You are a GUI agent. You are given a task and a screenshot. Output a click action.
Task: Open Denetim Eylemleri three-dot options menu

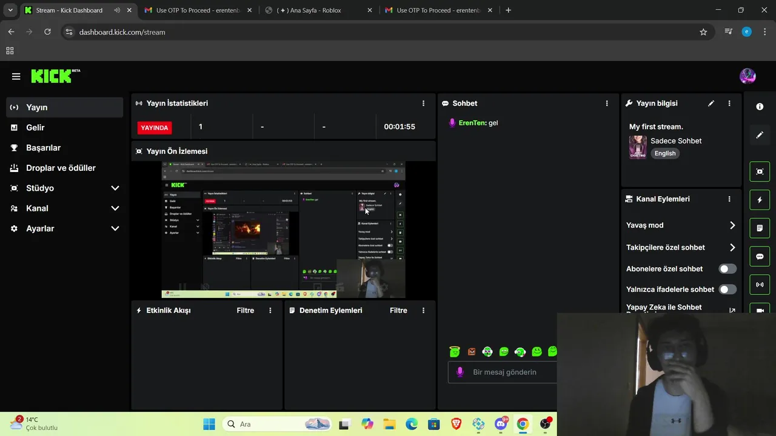pos(423,311)
